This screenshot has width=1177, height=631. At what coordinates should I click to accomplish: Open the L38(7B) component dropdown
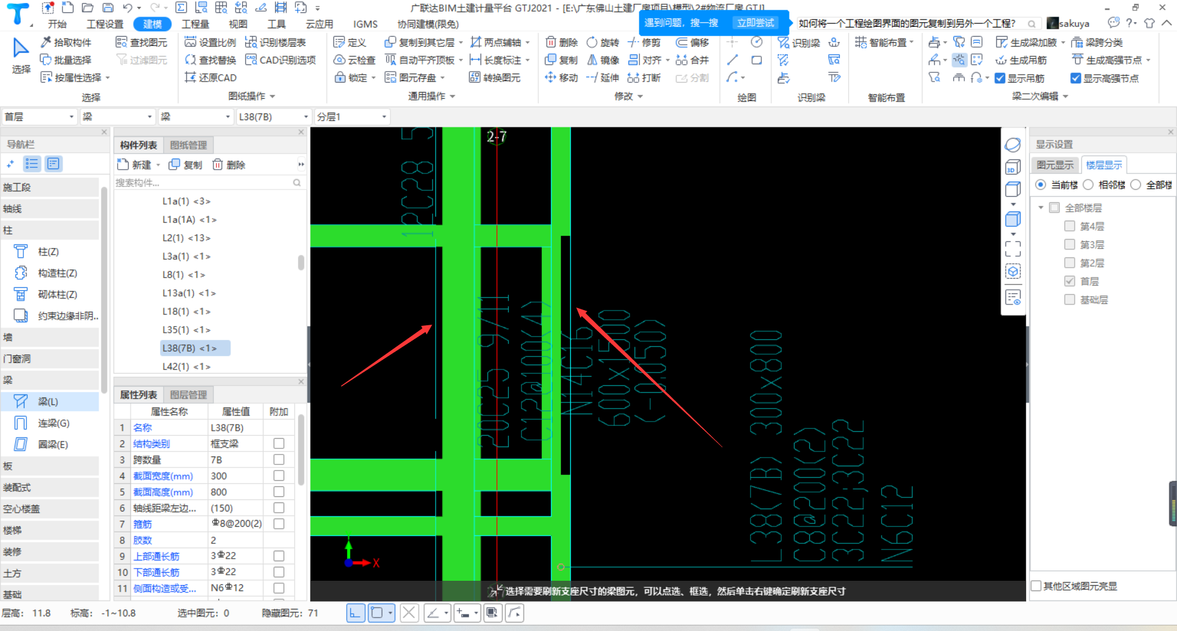tap(273, 116)
